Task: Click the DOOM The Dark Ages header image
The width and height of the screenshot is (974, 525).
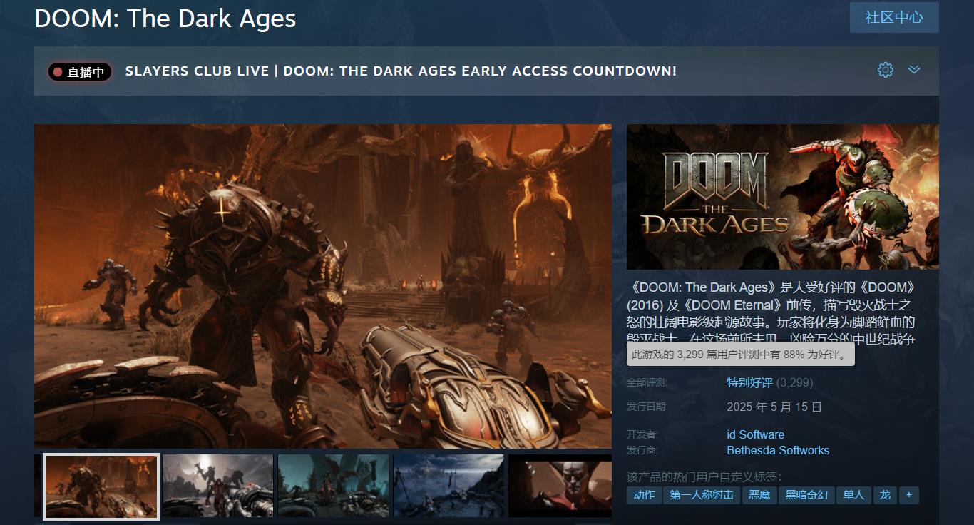Action: point(782,197)
